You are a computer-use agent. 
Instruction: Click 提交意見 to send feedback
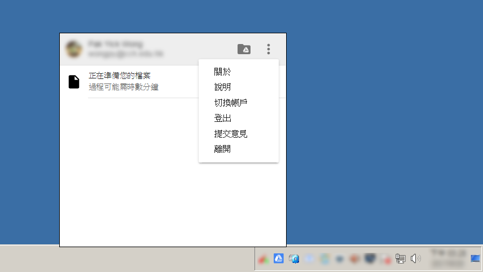click(231, 134)
